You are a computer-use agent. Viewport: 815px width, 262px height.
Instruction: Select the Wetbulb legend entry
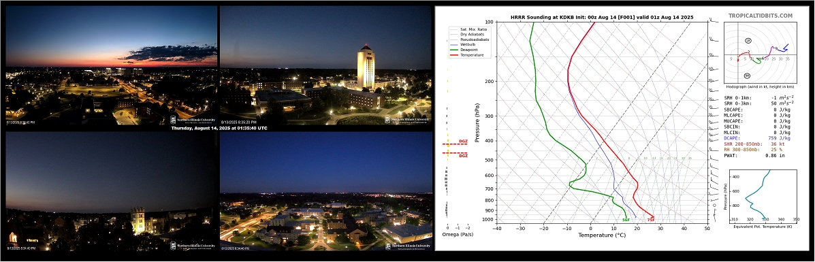click(x=462, y=45)
